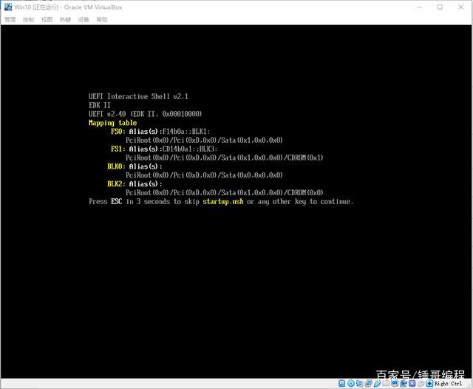
Task: Open the 管理 menu
Action: (x=10, y=20)
